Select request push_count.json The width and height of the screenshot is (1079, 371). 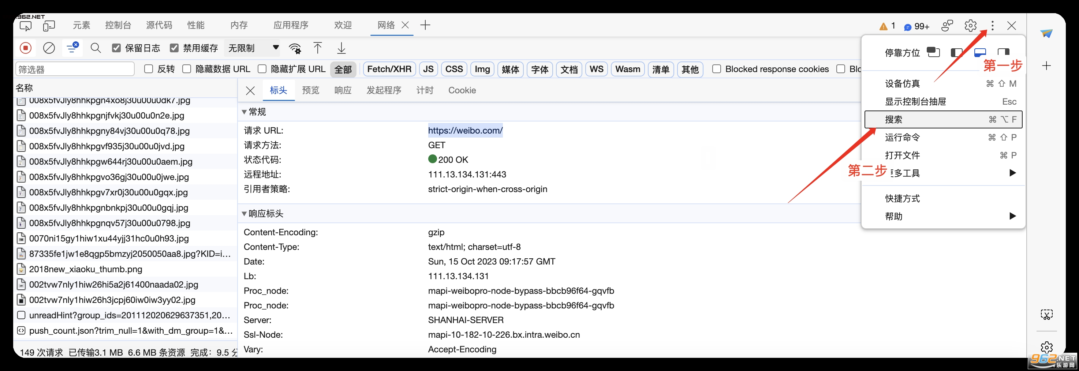click(130, 331)
